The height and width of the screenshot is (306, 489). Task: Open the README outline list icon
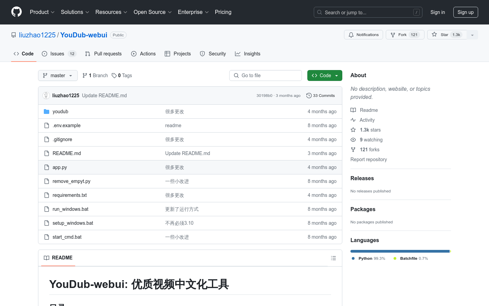(333, 258)
